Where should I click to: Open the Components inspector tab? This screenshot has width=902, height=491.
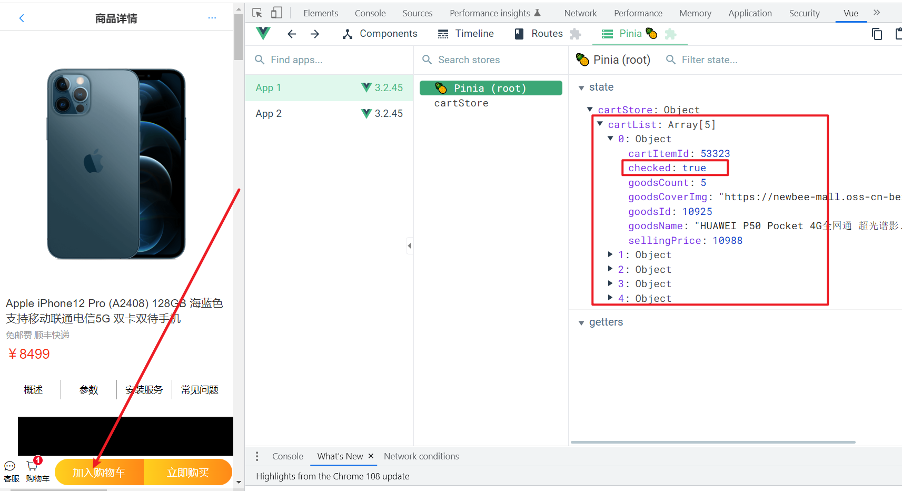[x=380, y=34]
